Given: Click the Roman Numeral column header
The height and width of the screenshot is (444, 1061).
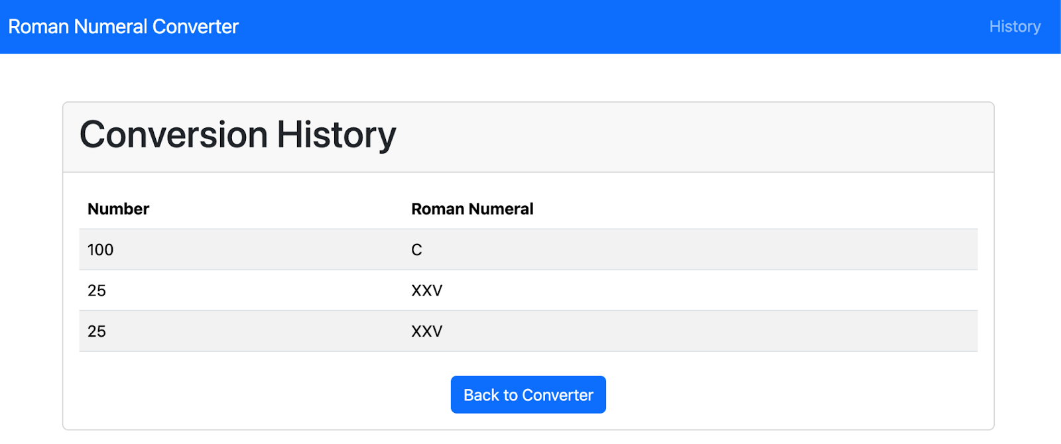Looking at the screenshot, I should [471, 209].
